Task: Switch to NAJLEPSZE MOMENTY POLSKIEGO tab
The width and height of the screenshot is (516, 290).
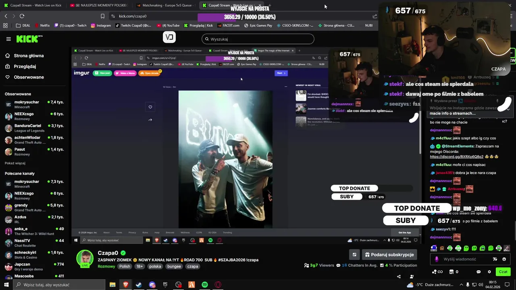Action: [x=99, y=5]
